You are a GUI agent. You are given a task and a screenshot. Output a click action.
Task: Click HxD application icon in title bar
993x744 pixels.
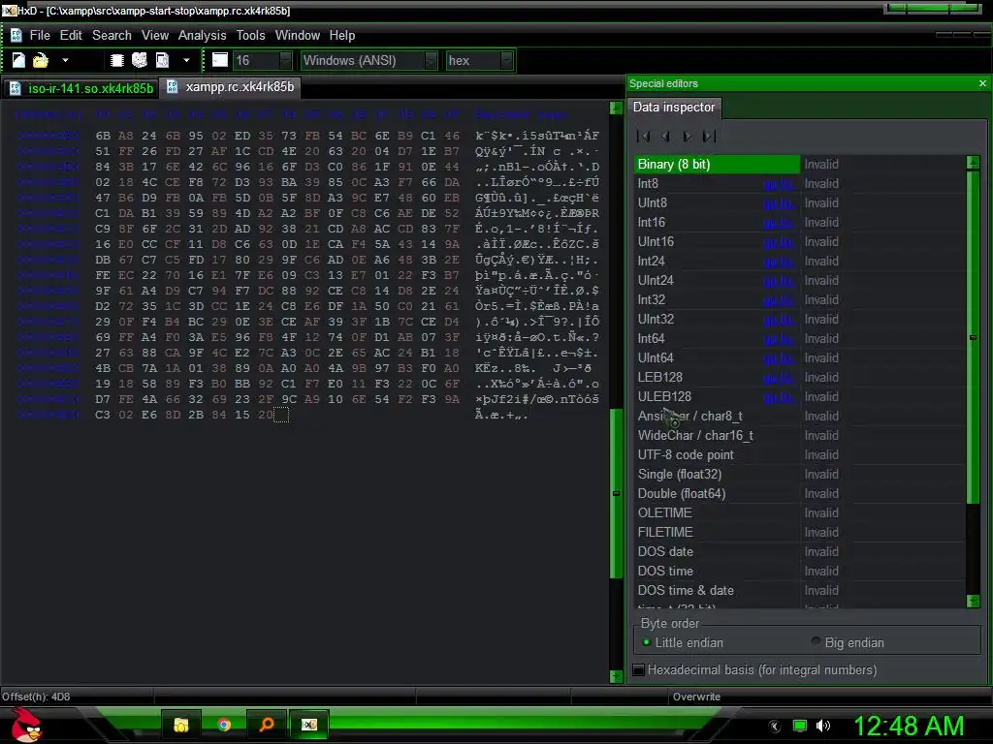(x=9, y=11)
